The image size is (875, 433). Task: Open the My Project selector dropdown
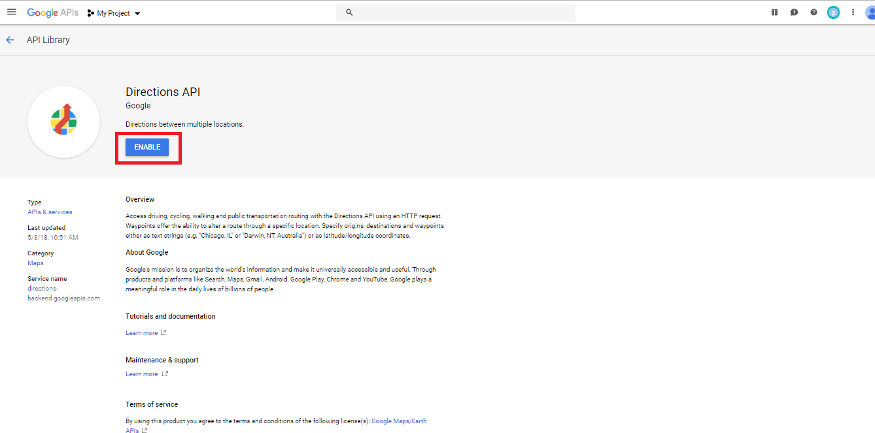114,13
